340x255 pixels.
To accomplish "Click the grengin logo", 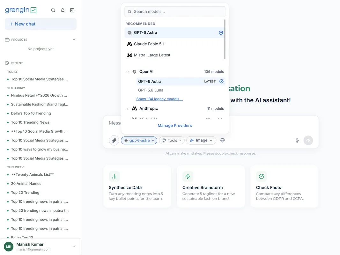I will 21,10.
